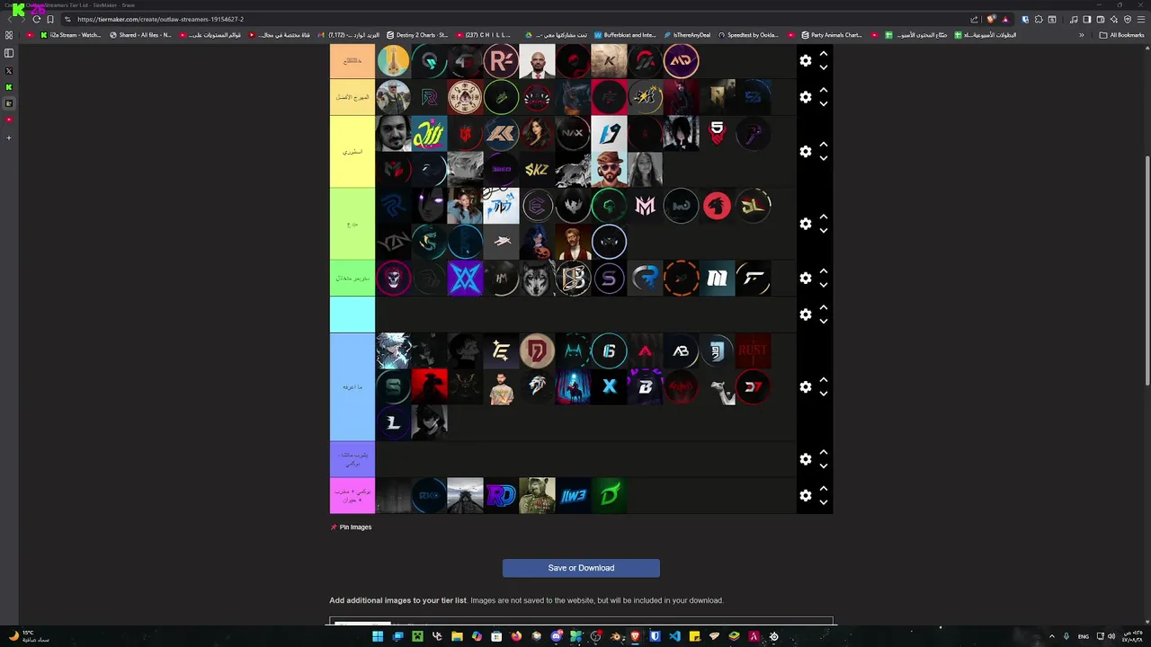
Task: Open settings gear for the lime-green tier
Action: coord(806,224)
